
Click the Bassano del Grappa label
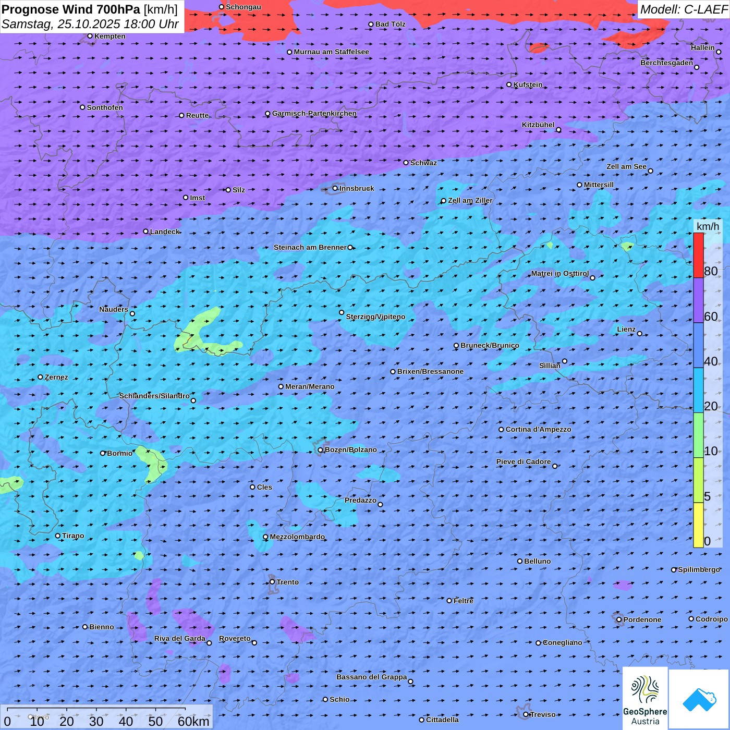[x=371, y=677]
